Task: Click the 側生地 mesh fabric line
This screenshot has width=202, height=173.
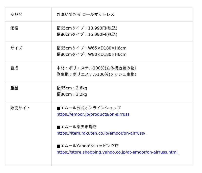Action: tap(96, 75)
